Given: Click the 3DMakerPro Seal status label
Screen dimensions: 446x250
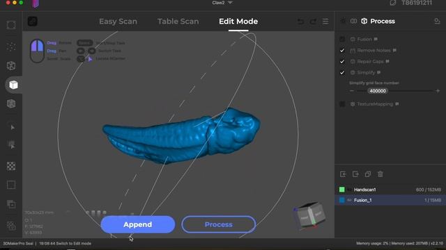Looking at the screenshot, I should coord(18,244).
